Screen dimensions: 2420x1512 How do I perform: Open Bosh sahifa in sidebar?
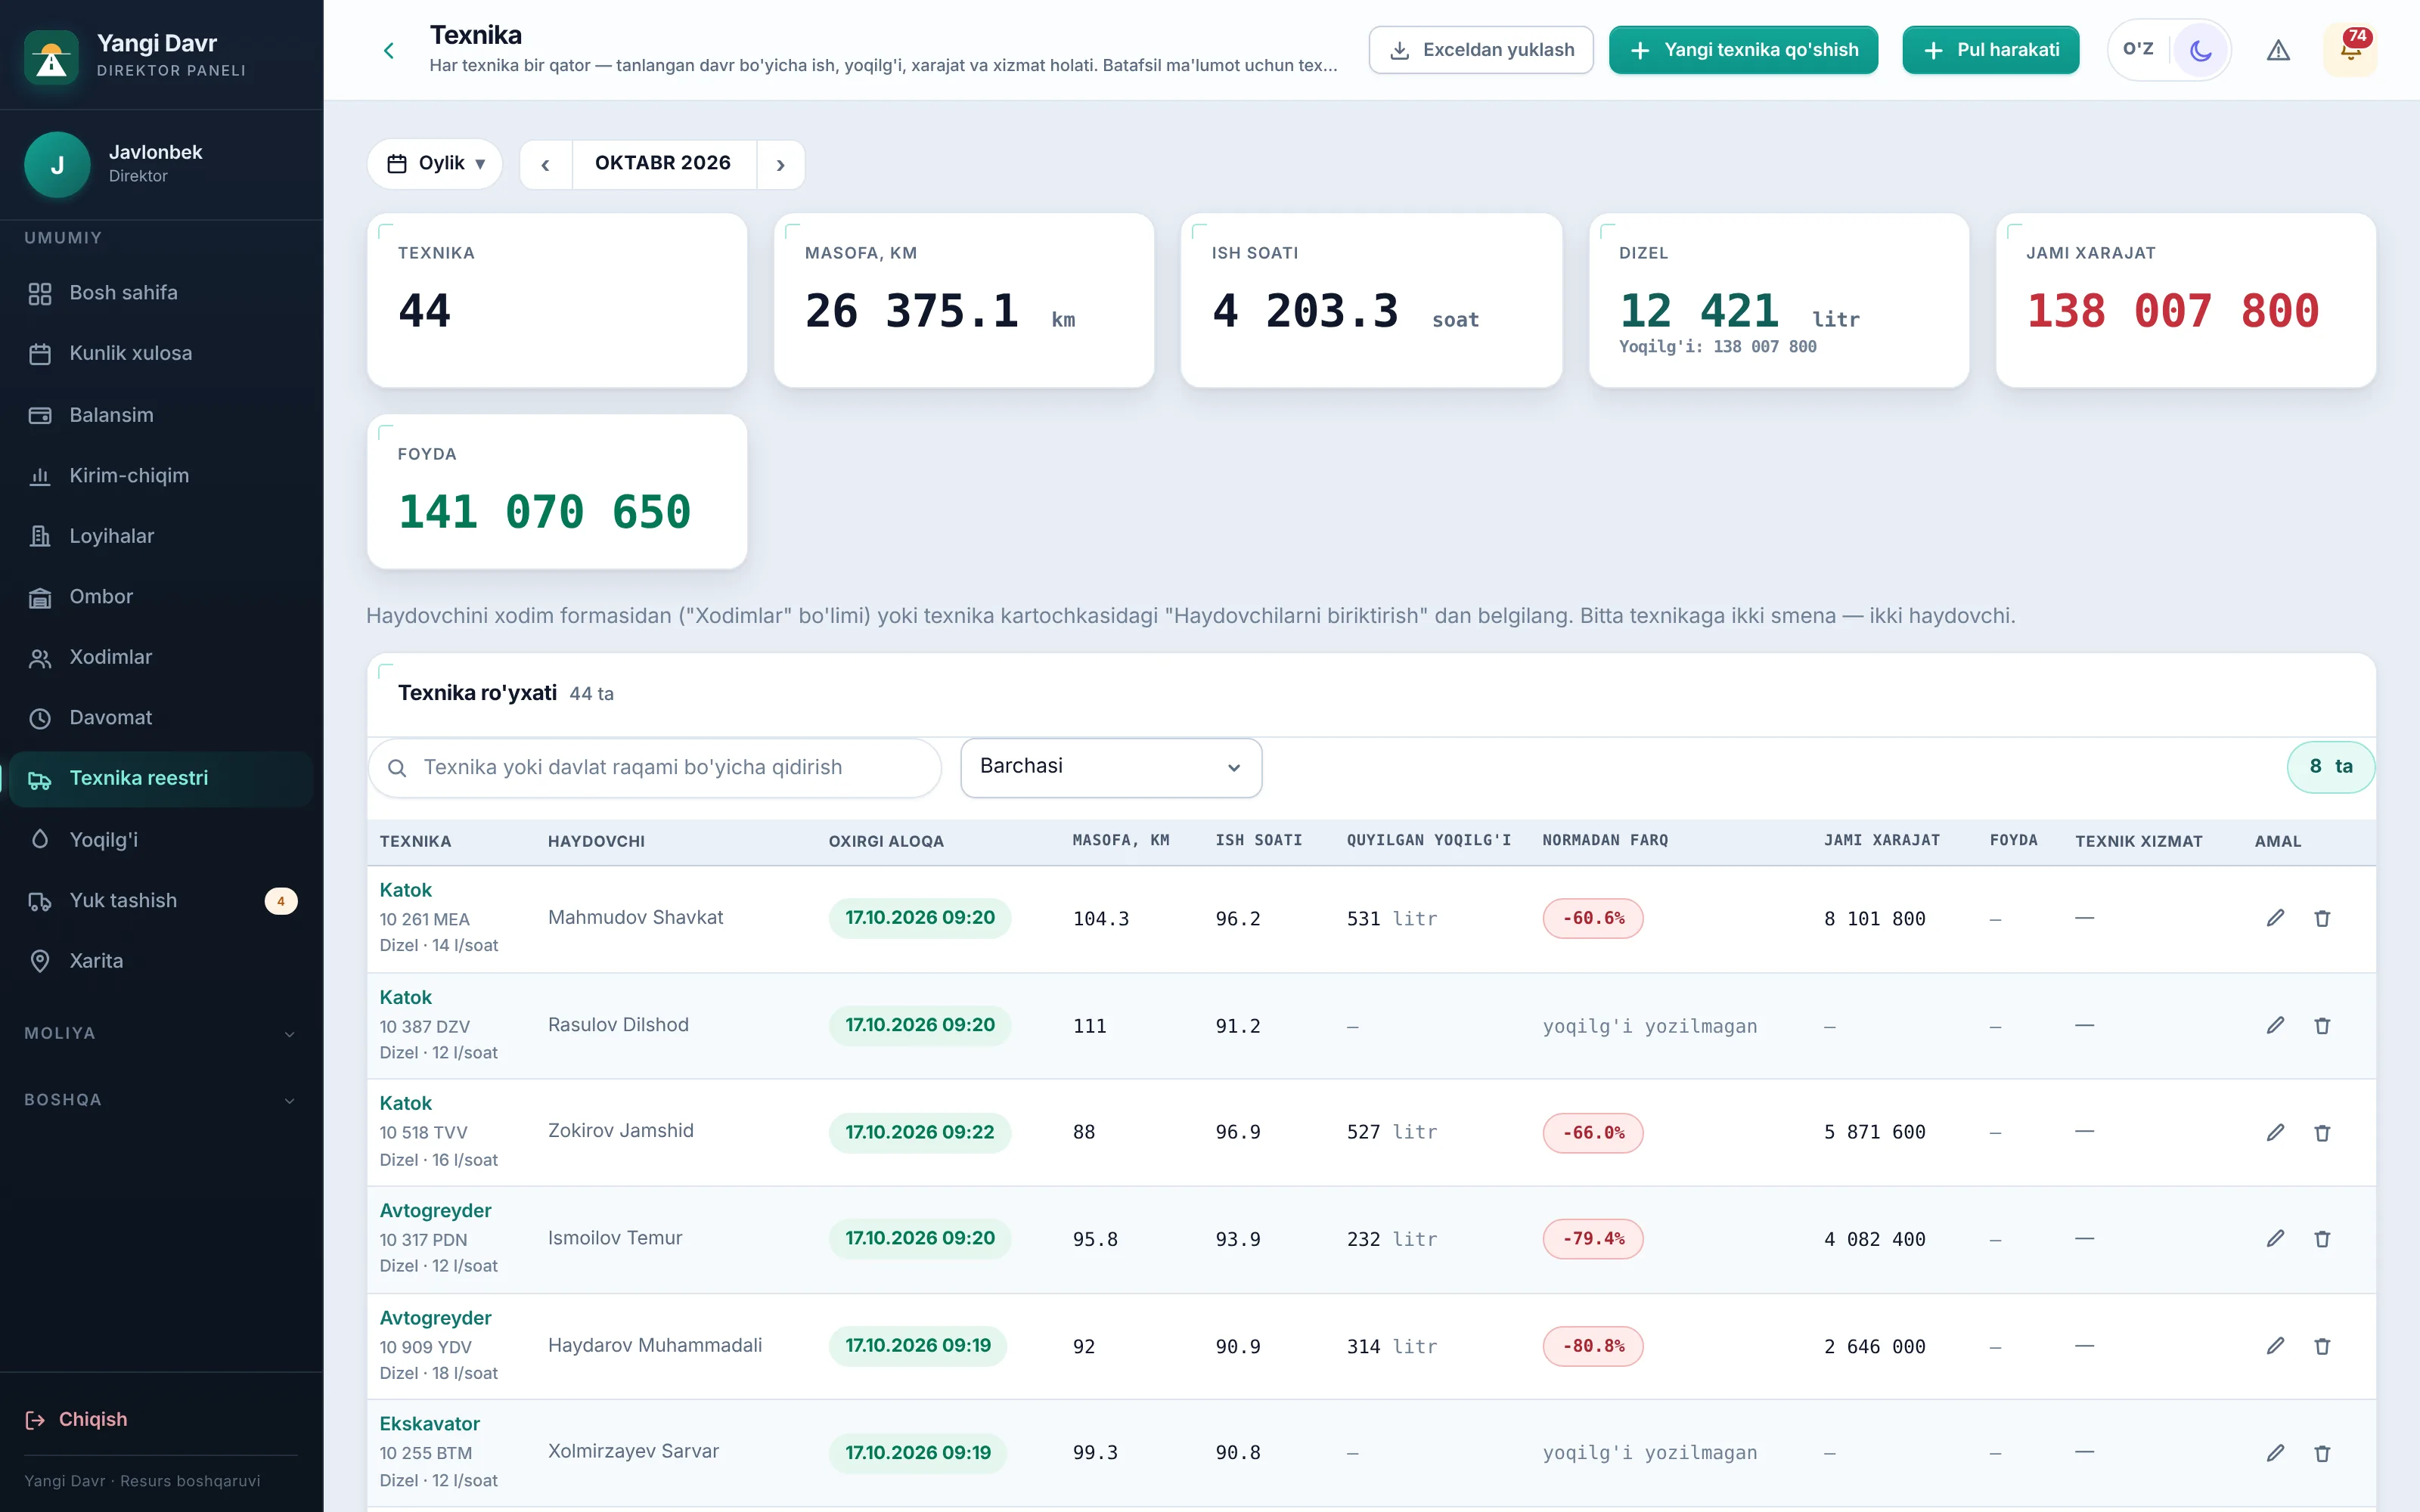160,293
